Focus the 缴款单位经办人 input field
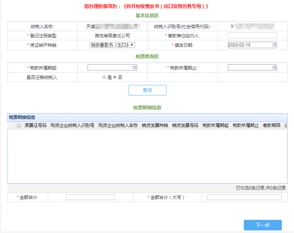The image size is (294, 233). 252,36
